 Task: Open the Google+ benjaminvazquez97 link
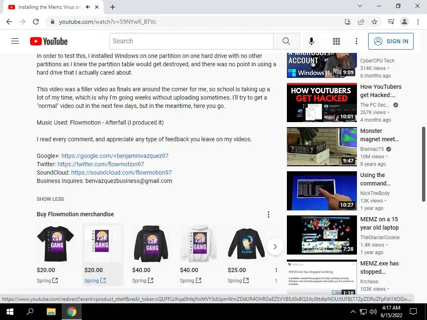115,156
